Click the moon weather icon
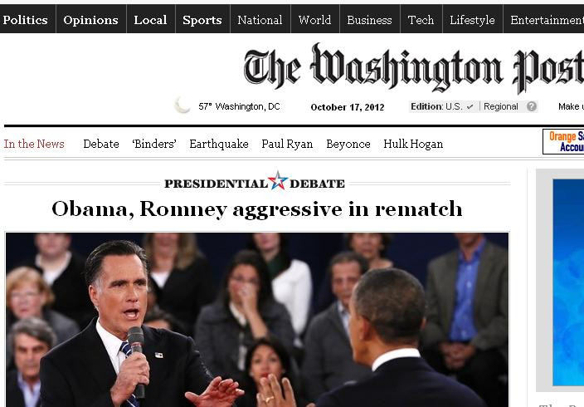 point(182,105)
